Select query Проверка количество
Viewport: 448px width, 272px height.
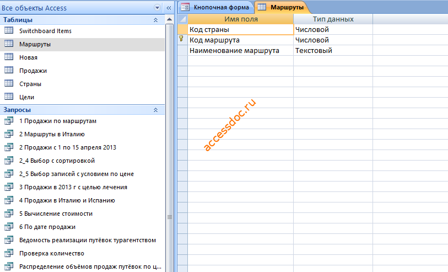[x=82, y=253]
